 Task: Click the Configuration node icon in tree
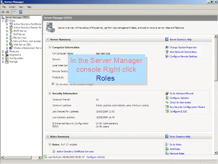point(7,58)
